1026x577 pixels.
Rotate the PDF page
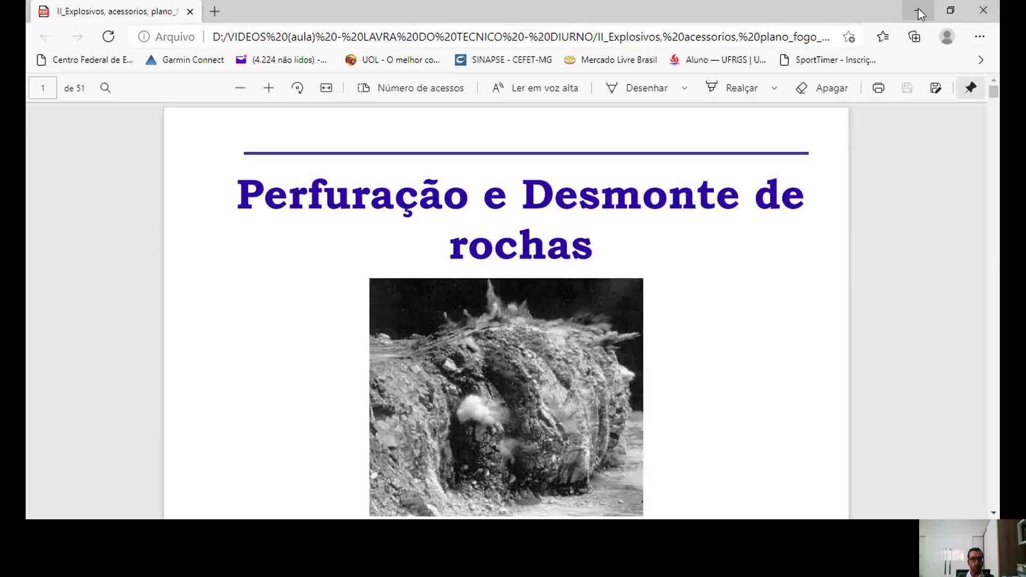(298, 88)
